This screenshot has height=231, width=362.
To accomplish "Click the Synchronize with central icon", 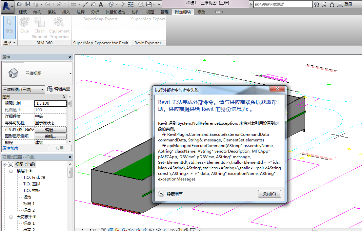I will pos(35,4).
